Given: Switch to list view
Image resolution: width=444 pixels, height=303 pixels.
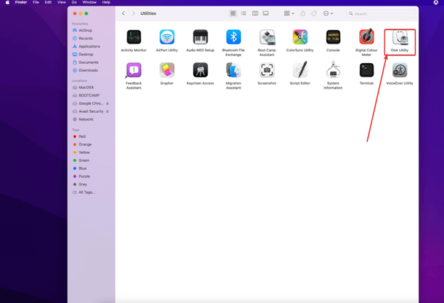Looking at the screenshot, I should [x=243, y=13].
